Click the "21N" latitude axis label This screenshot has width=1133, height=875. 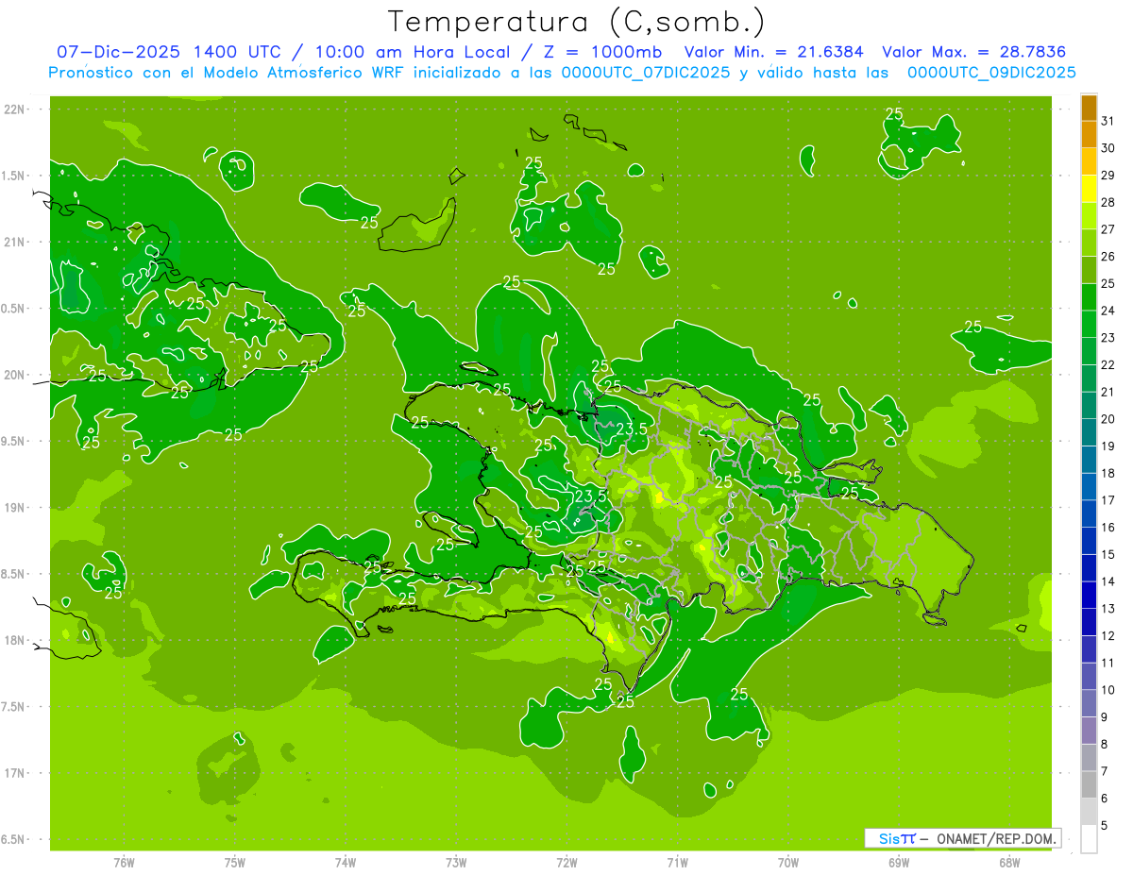click(x=14, y=242)
